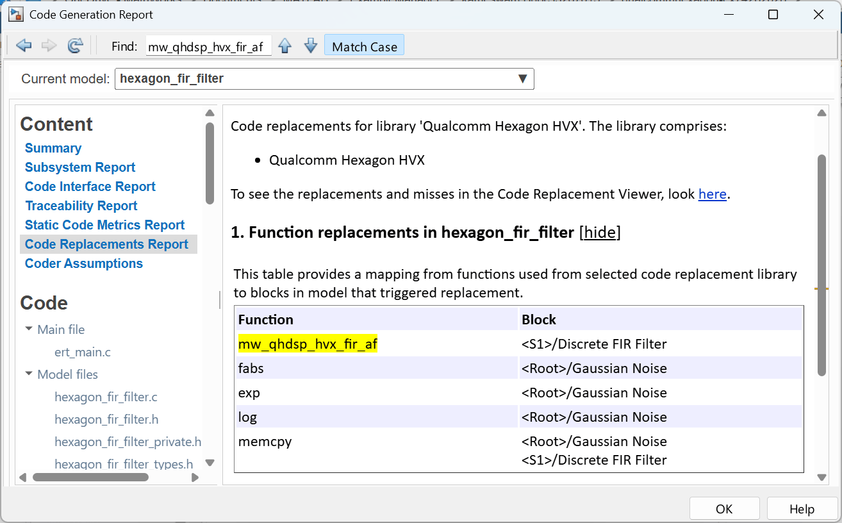Click the sidebar vertical scrollbar thumb
Viewport: 842px width, 523px height.
(x=210, y=163)
